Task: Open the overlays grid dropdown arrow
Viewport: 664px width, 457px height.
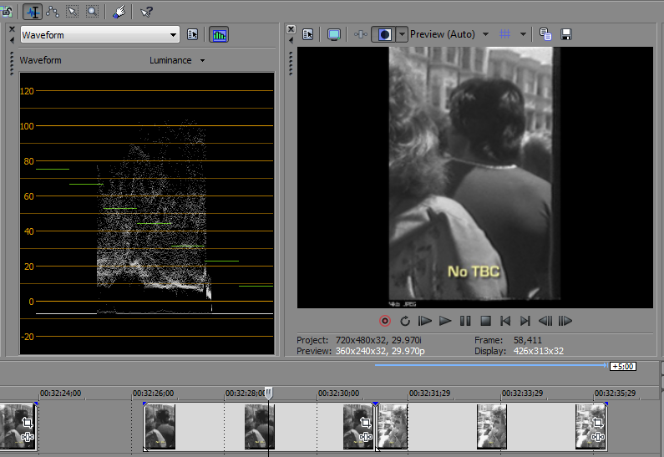Action: pos(524,34)
